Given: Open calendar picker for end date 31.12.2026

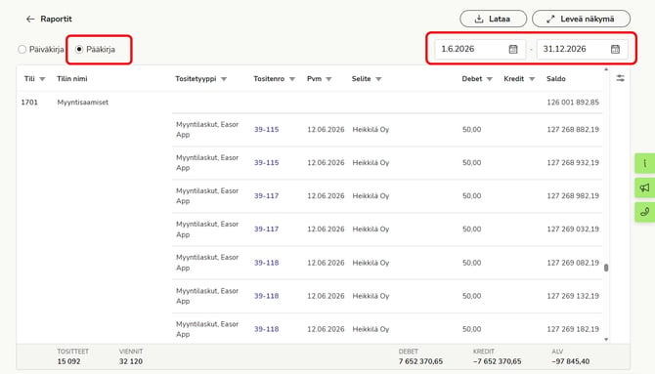Looking at the screenshot, I should (615, 49).
